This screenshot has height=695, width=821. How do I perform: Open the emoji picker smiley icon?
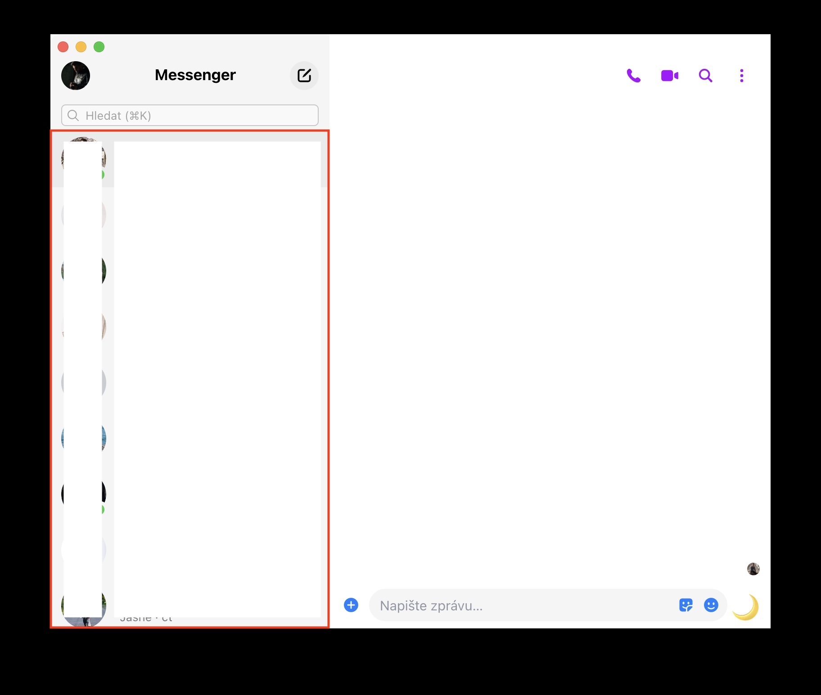(x=711, y=605)
